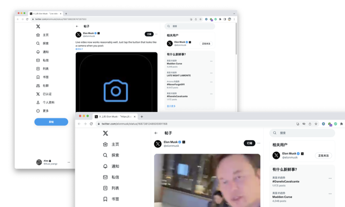The width and height of the screenshot is (345, 207).
Task: Click the blue 发帖 post button
Action: point(51,122)
